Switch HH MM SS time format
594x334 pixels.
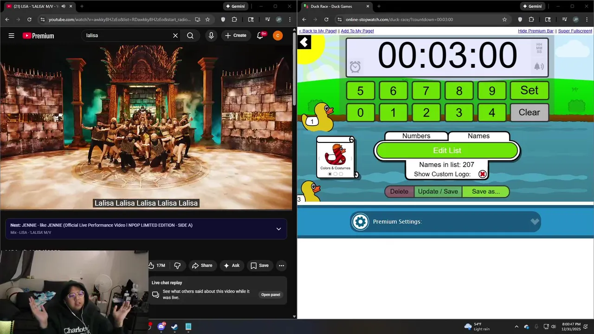[539, 48]
